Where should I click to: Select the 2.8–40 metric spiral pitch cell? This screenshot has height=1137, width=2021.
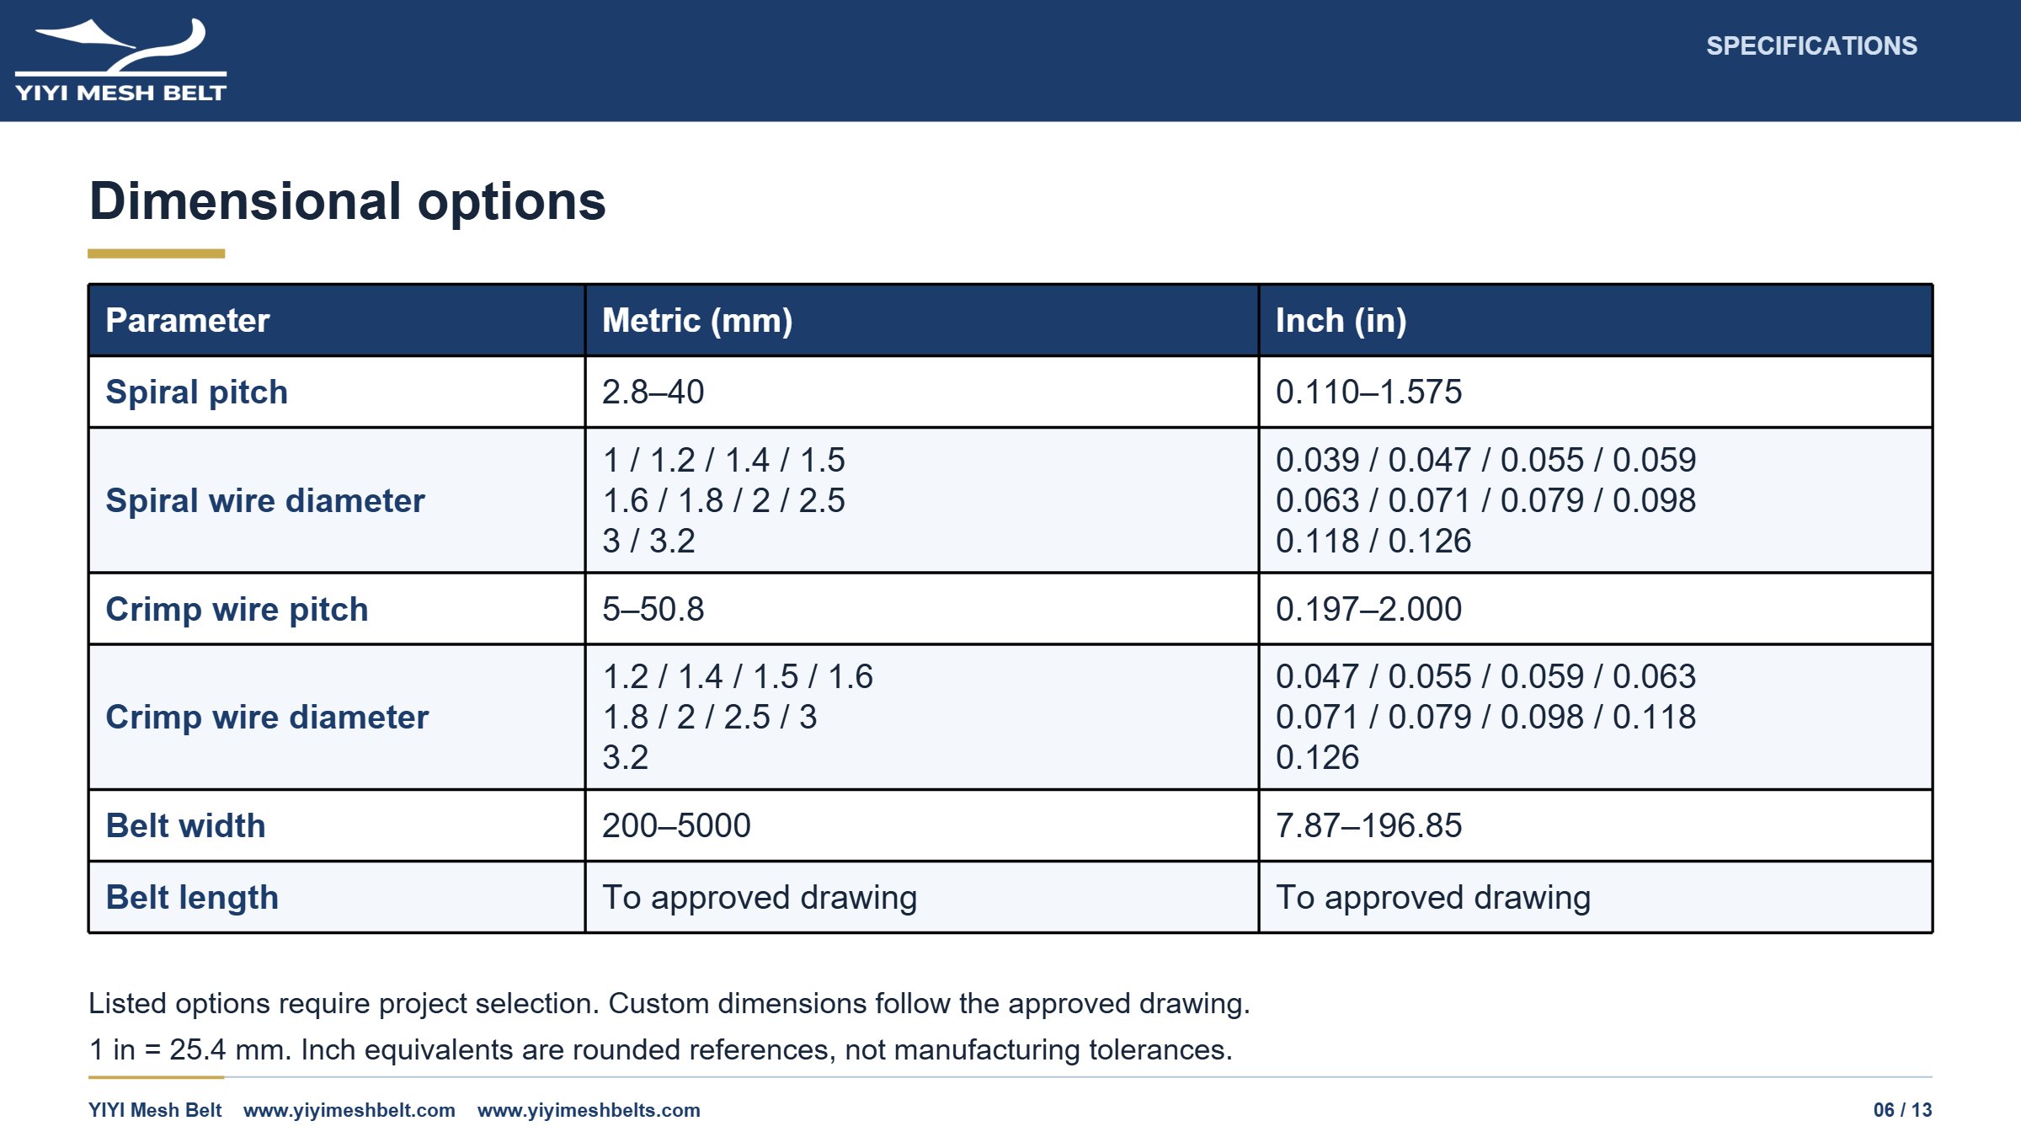point(922,392)
